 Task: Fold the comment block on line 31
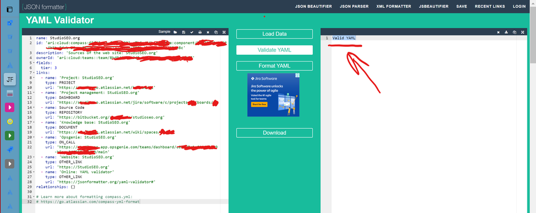pyautogui.click(x=33, y=197)
